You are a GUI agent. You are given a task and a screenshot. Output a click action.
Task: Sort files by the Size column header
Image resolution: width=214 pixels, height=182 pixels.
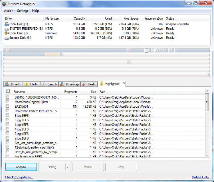[x=88, y=92]
